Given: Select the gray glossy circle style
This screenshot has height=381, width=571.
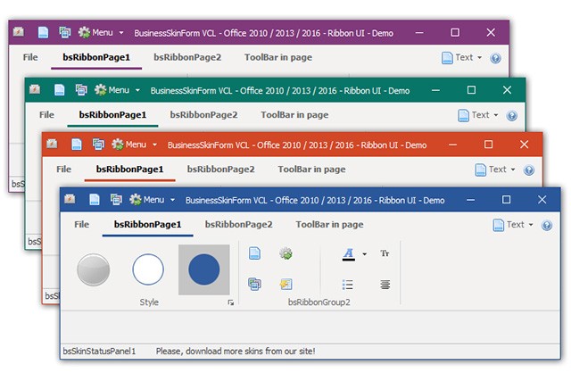Looking at the screenshot, I should [x=94, y=269].
